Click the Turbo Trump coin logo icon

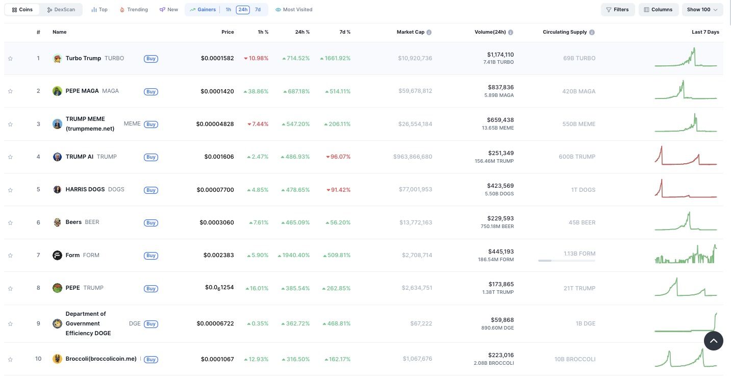click(x=58, y=59)
